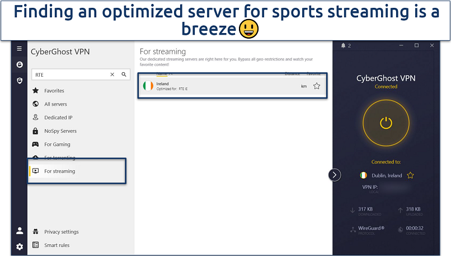Click the power button to disconnect VPN
This screenshot has height=256, width=451.
coord(386,123)
